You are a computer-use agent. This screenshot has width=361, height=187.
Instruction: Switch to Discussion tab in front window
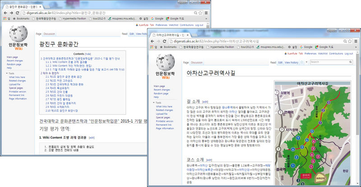(x=197, y=62)
